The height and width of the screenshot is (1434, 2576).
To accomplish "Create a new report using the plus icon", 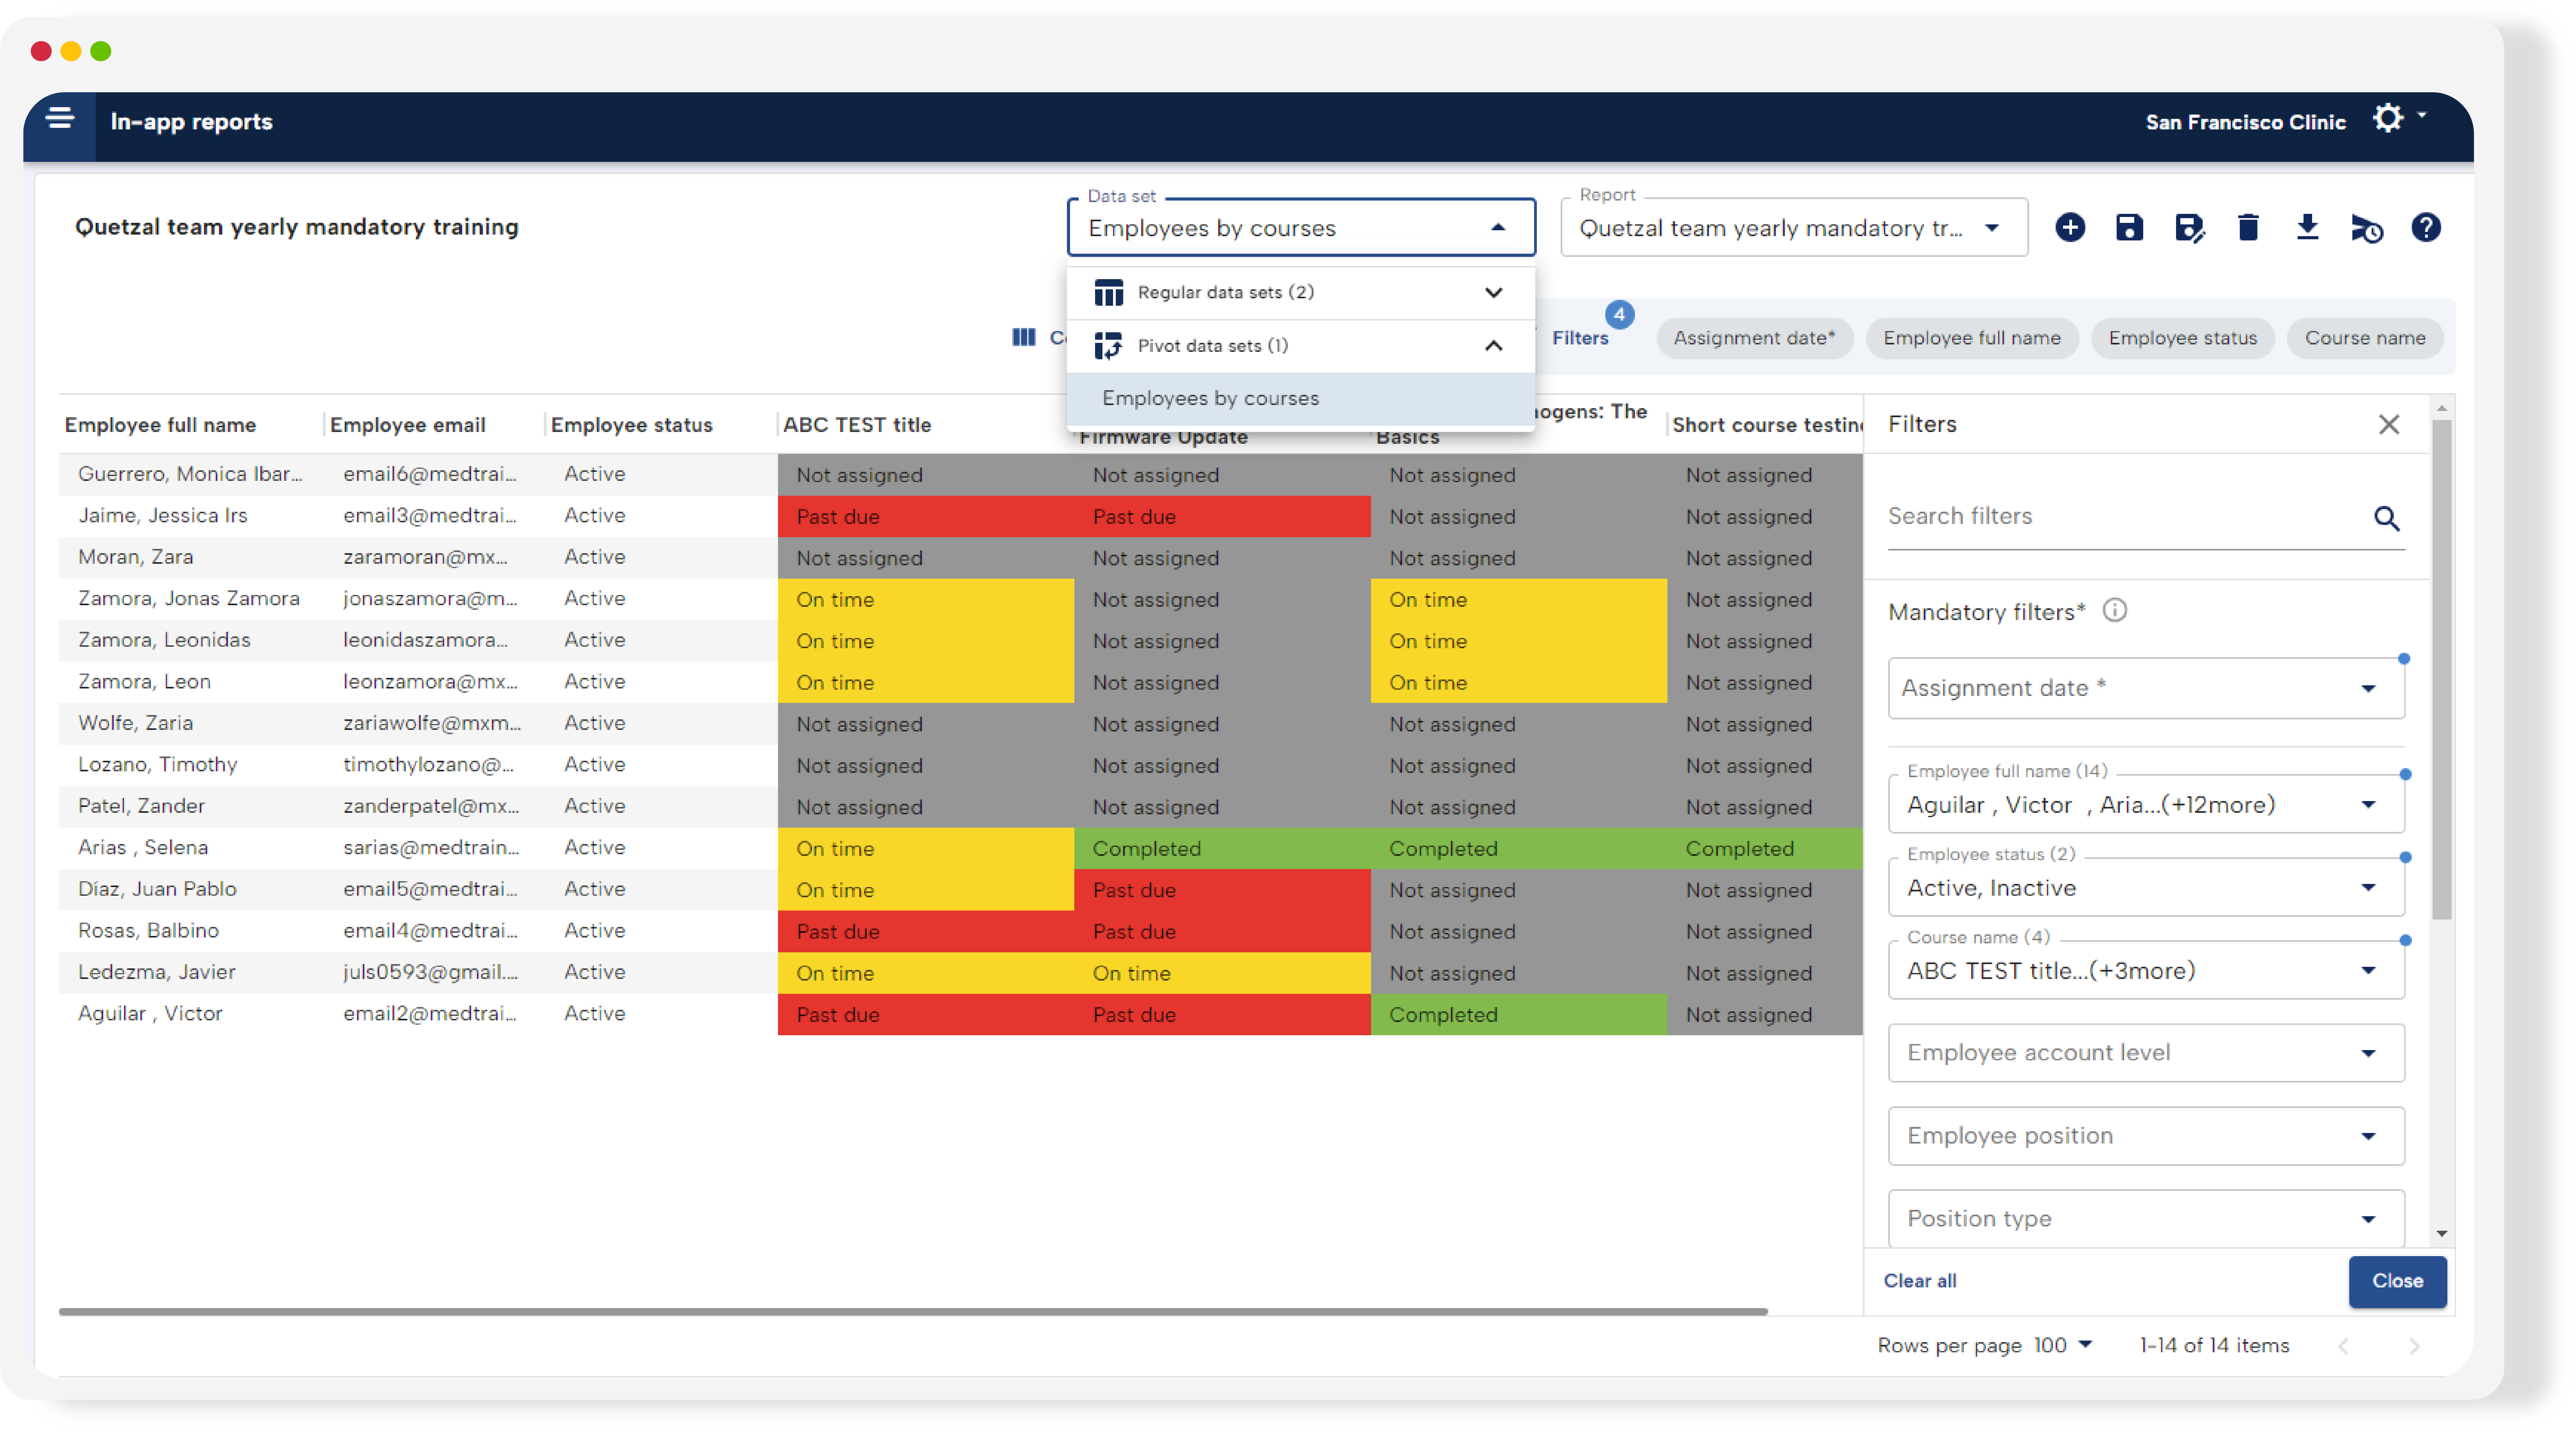I will pyautogui.click(x=2070, y=228).
